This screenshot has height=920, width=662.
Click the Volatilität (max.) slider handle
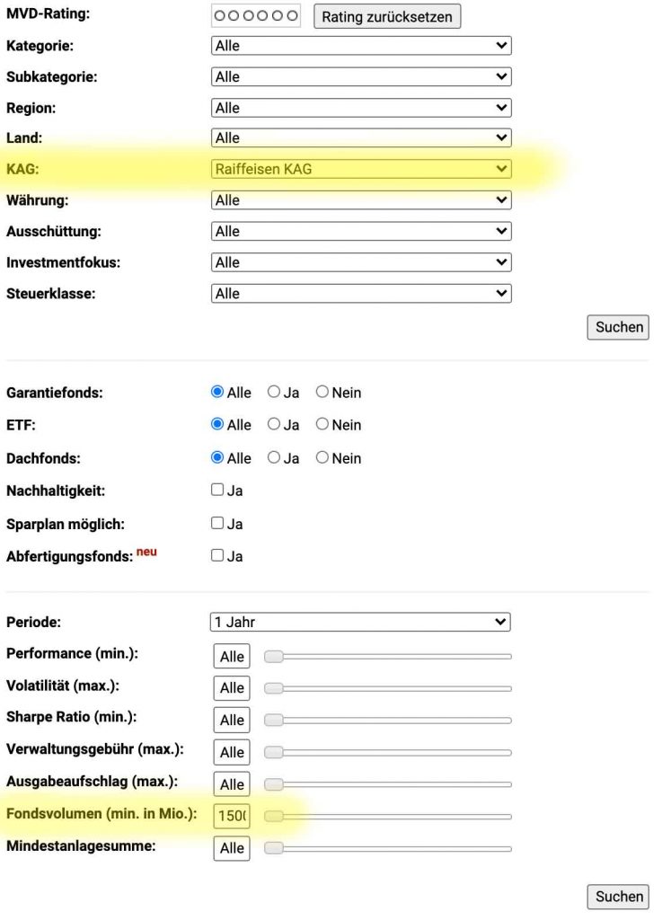pos(274,688)
